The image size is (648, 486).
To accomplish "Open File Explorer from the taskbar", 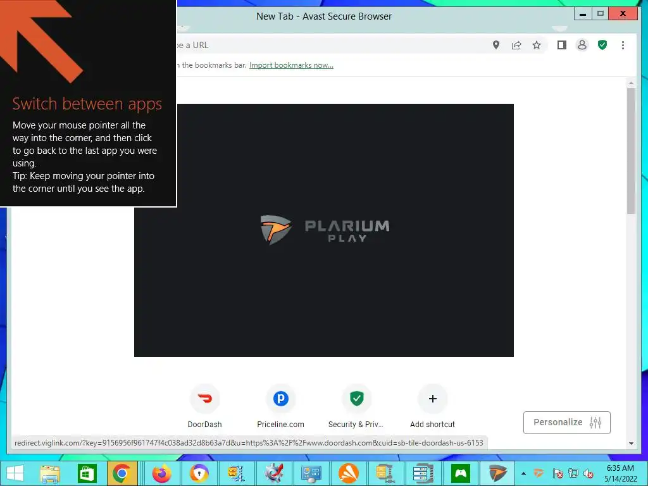I will coord(50,473).
